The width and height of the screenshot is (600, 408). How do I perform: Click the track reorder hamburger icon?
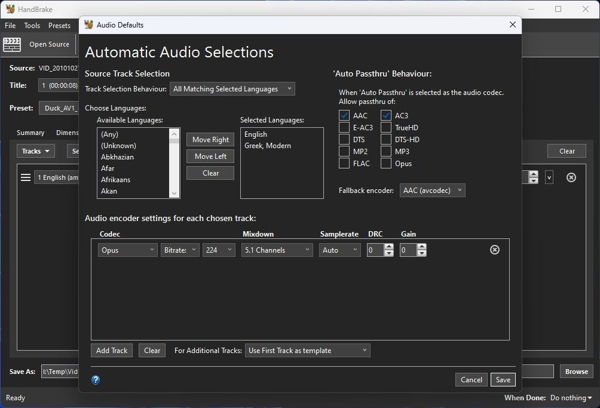(25, 177)
